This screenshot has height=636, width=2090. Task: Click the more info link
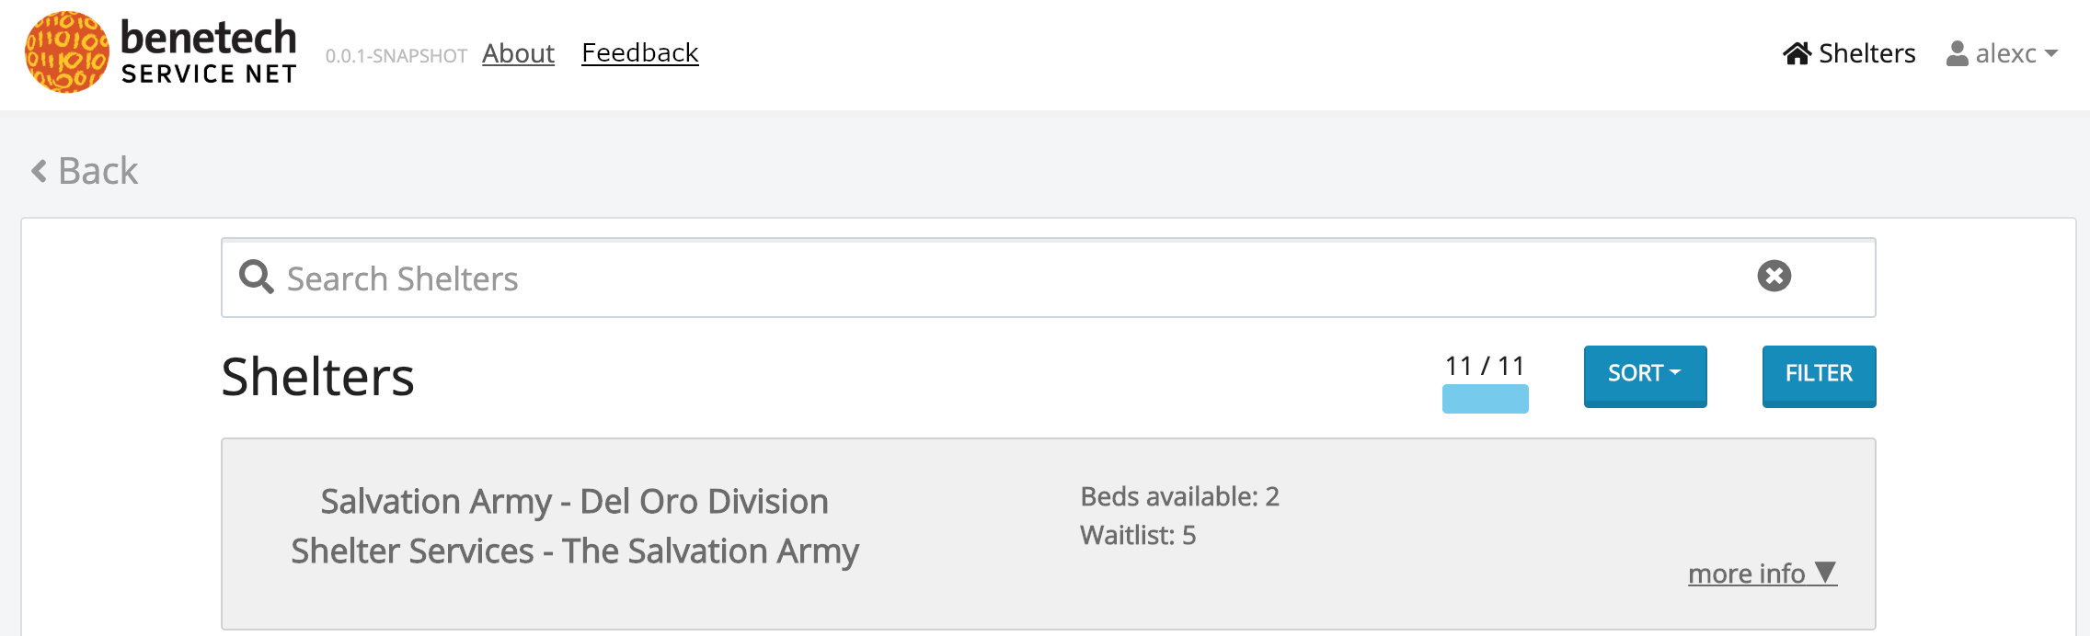1746,574
